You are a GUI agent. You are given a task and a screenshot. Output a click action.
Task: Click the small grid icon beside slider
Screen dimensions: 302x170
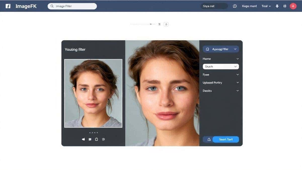[160, 24]
